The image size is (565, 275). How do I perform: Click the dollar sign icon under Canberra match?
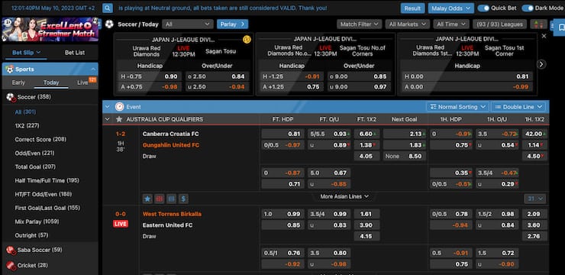183,199
